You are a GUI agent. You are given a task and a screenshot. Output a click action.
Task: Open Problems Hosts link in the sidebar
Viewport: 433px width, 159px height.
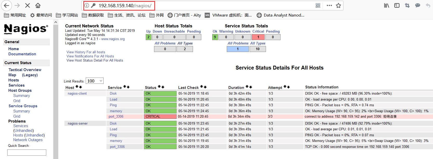click(x=18, y=135)
